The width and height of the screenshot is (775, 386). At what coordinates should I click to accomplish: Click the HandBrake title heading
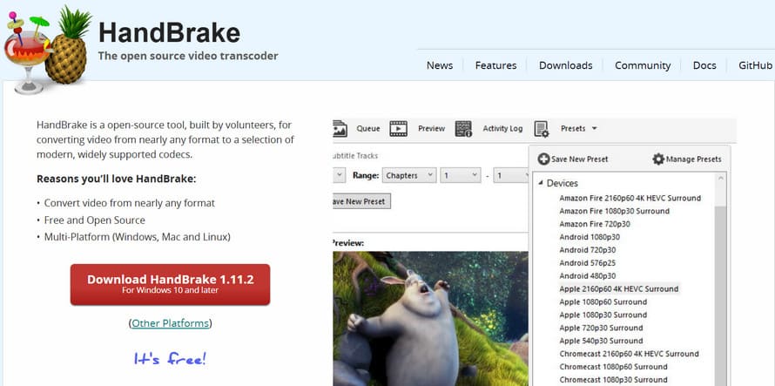[x=170, y=32]
